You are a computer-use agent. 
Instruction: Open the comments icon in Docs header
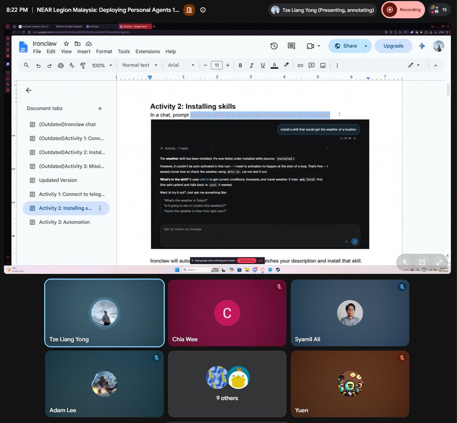point(291,46)
